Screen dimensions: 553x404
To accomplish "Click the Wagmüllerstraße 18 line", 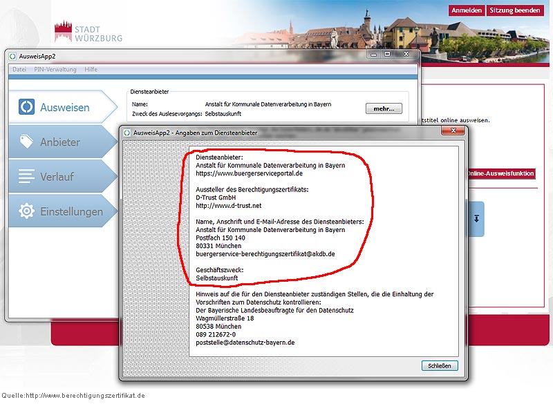I will click(225, 318).
